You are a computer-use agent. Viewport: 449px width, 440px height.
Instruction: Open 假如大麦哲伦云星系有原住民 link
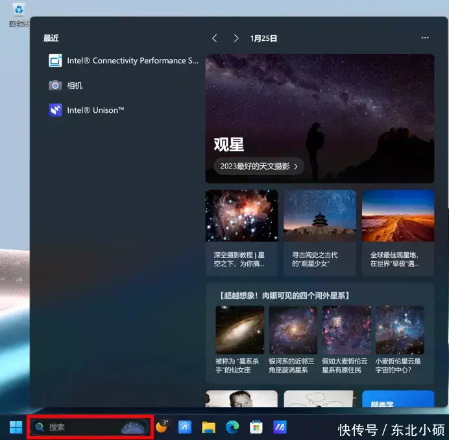click(x=345, y=365)
